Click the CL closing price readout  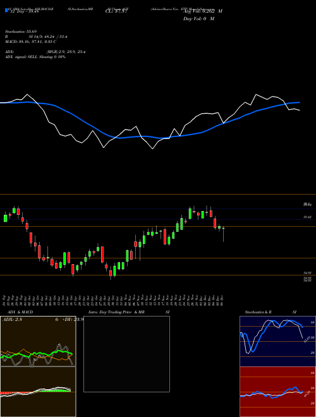pyautogui.click(x=117, y=11)
